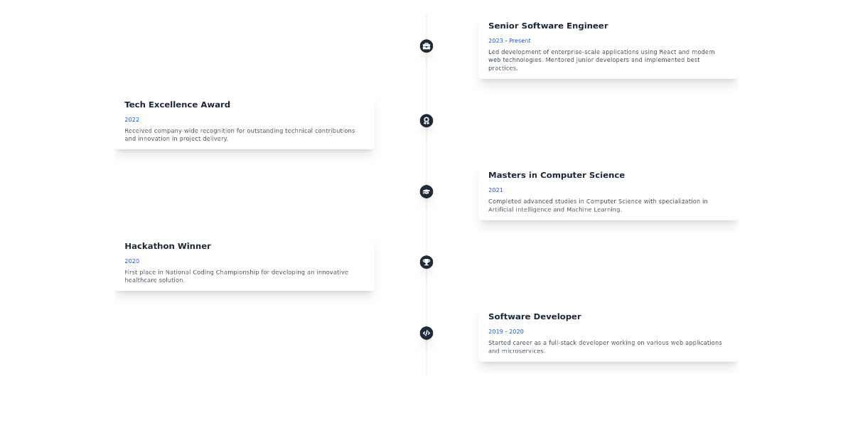Select the '2020' date under Hackathon Winner
The height and width of the screenshot is (448, 853).
point(132,261)
